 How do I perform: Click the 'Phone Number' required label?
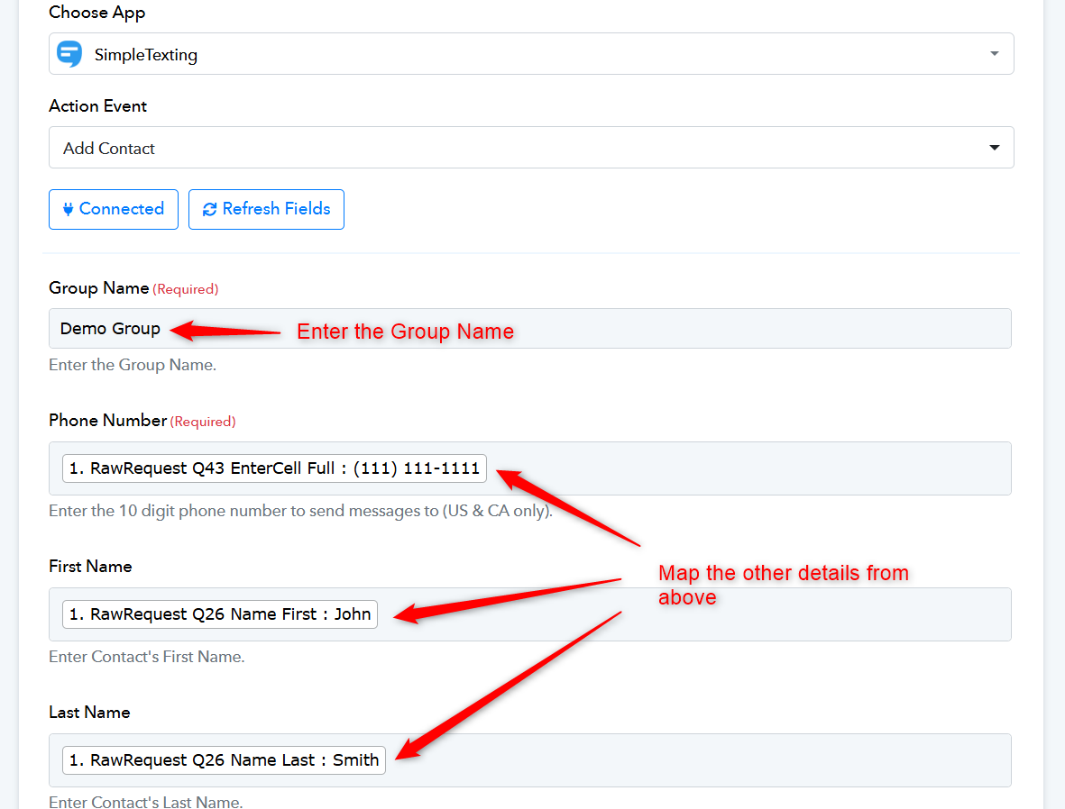pyautogui.click(x=108, y=421)
